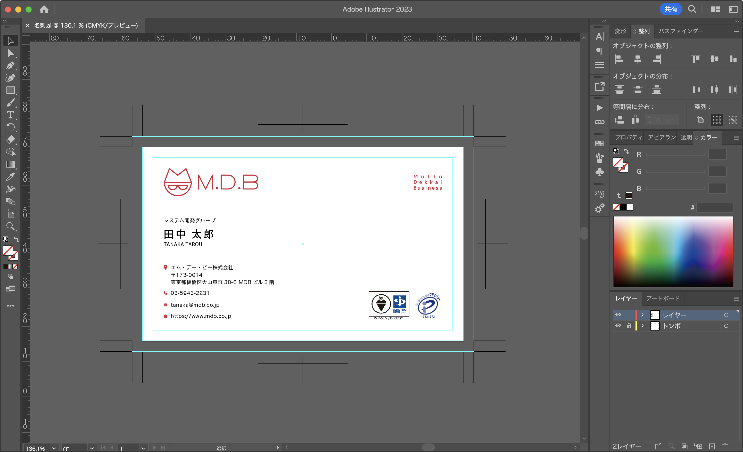
Task: Select the Eraser tool
Action: point(11,140)
